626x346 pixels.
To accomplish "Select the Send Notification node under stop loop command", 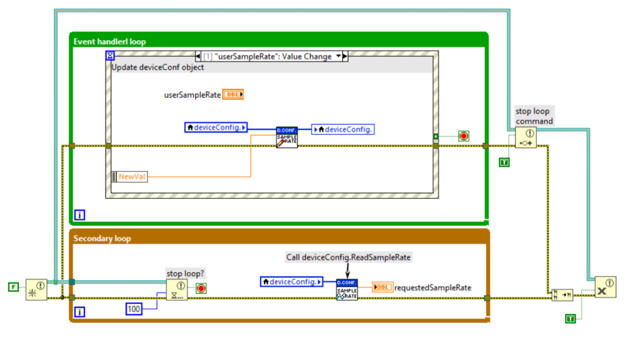I will (x=525, y=138).
